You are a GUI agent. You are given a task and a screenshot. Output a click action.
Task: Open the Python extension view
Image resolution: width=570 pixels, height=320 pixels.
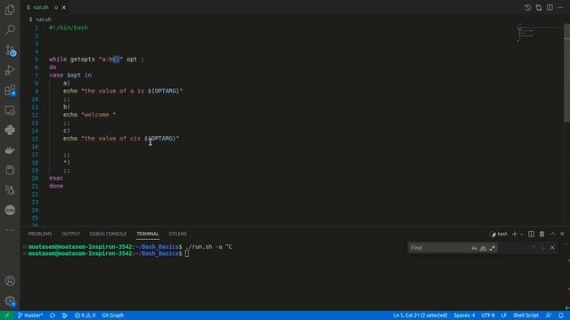pos(10,130)
